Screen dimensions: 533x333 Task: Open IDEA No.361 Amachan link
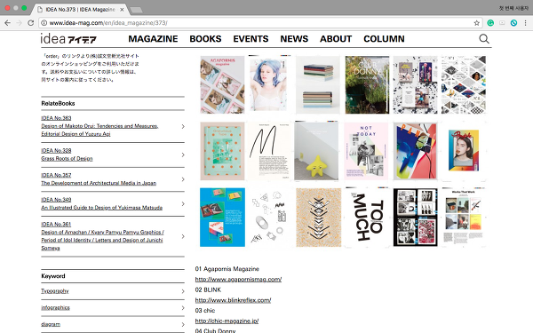[x=102, y=236]
